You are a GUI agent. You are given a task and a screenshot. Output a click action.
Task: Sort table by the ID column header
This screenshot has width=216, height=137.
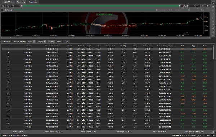click(8, 46)
